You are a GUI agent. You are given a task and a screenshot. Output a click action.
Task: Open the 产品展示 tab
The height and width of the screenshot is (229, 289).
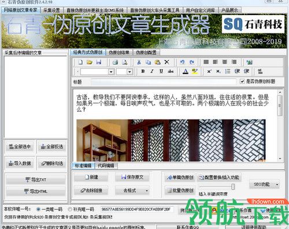229,10
